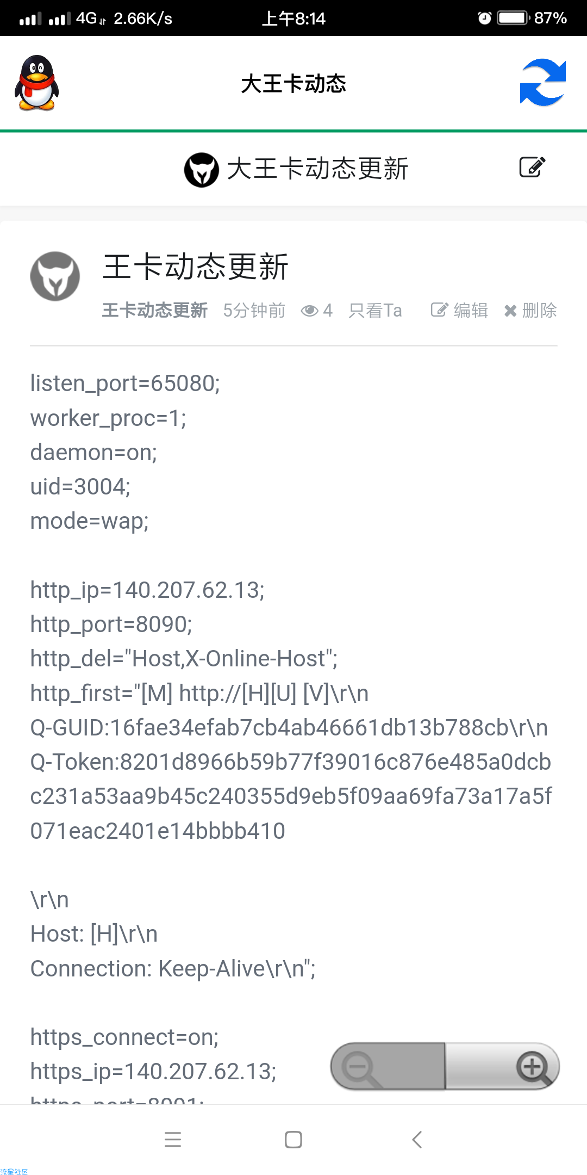Go back with Android back arrow
This screenshot has height=1175, width=587.
(417, 1139)
